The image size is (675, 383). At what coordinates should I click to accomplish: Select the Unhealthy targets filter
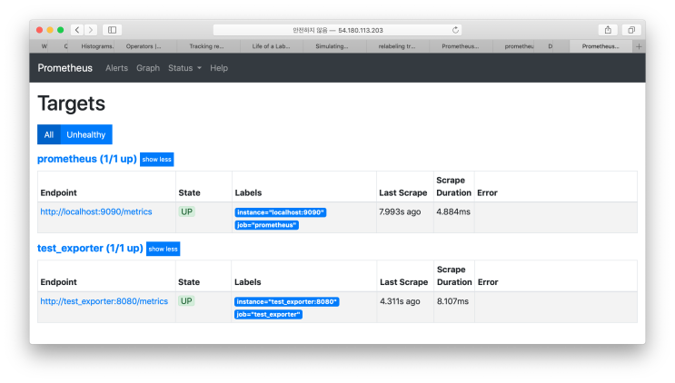tap(86, 134)
